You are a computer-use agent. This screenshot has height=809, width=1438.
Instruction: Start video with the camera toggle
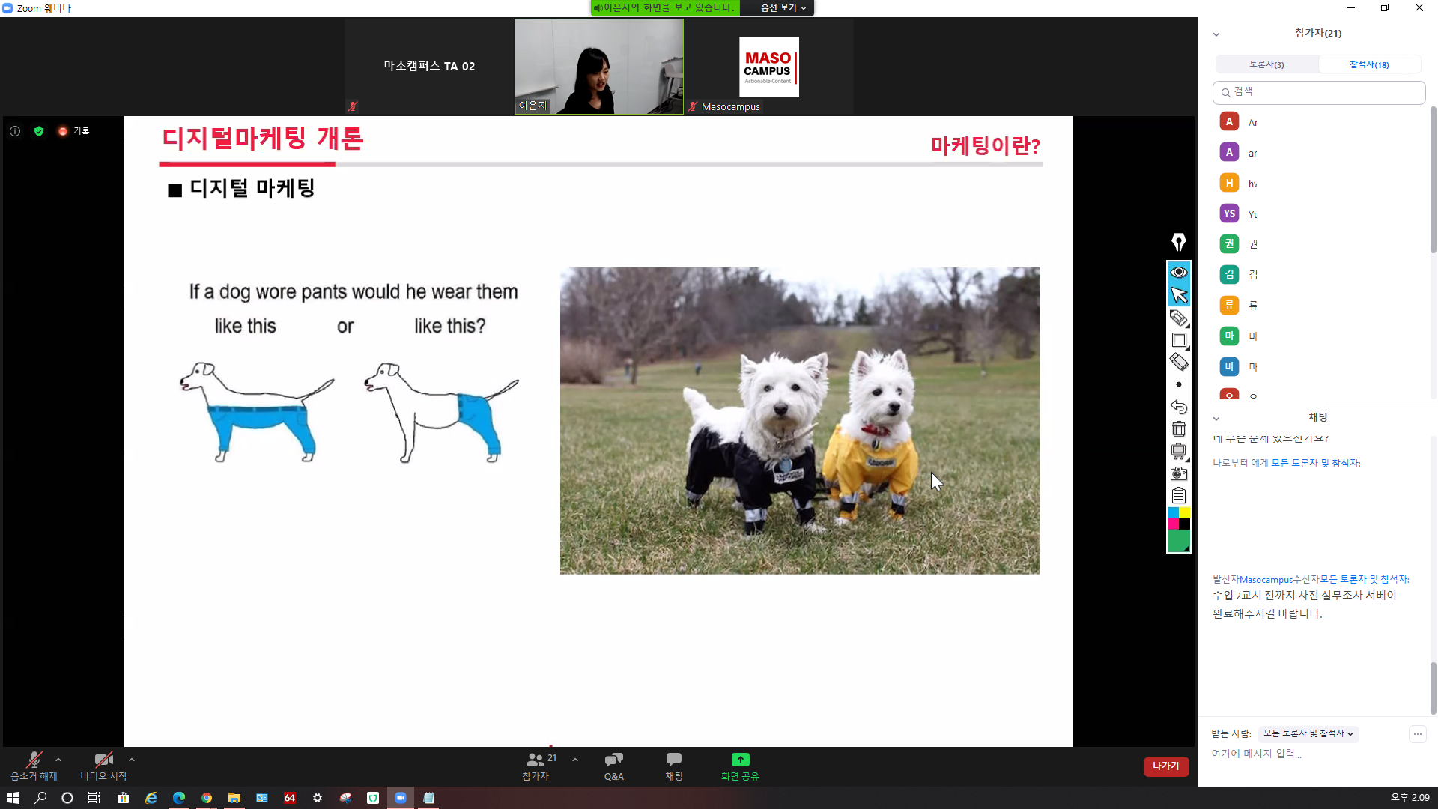pyautogui.click(x=103, y=766)
